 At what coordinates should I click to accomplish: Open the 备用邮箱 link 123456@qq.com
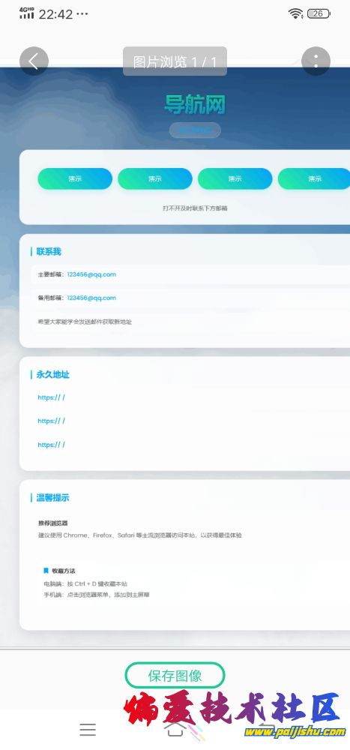(91, 298)
